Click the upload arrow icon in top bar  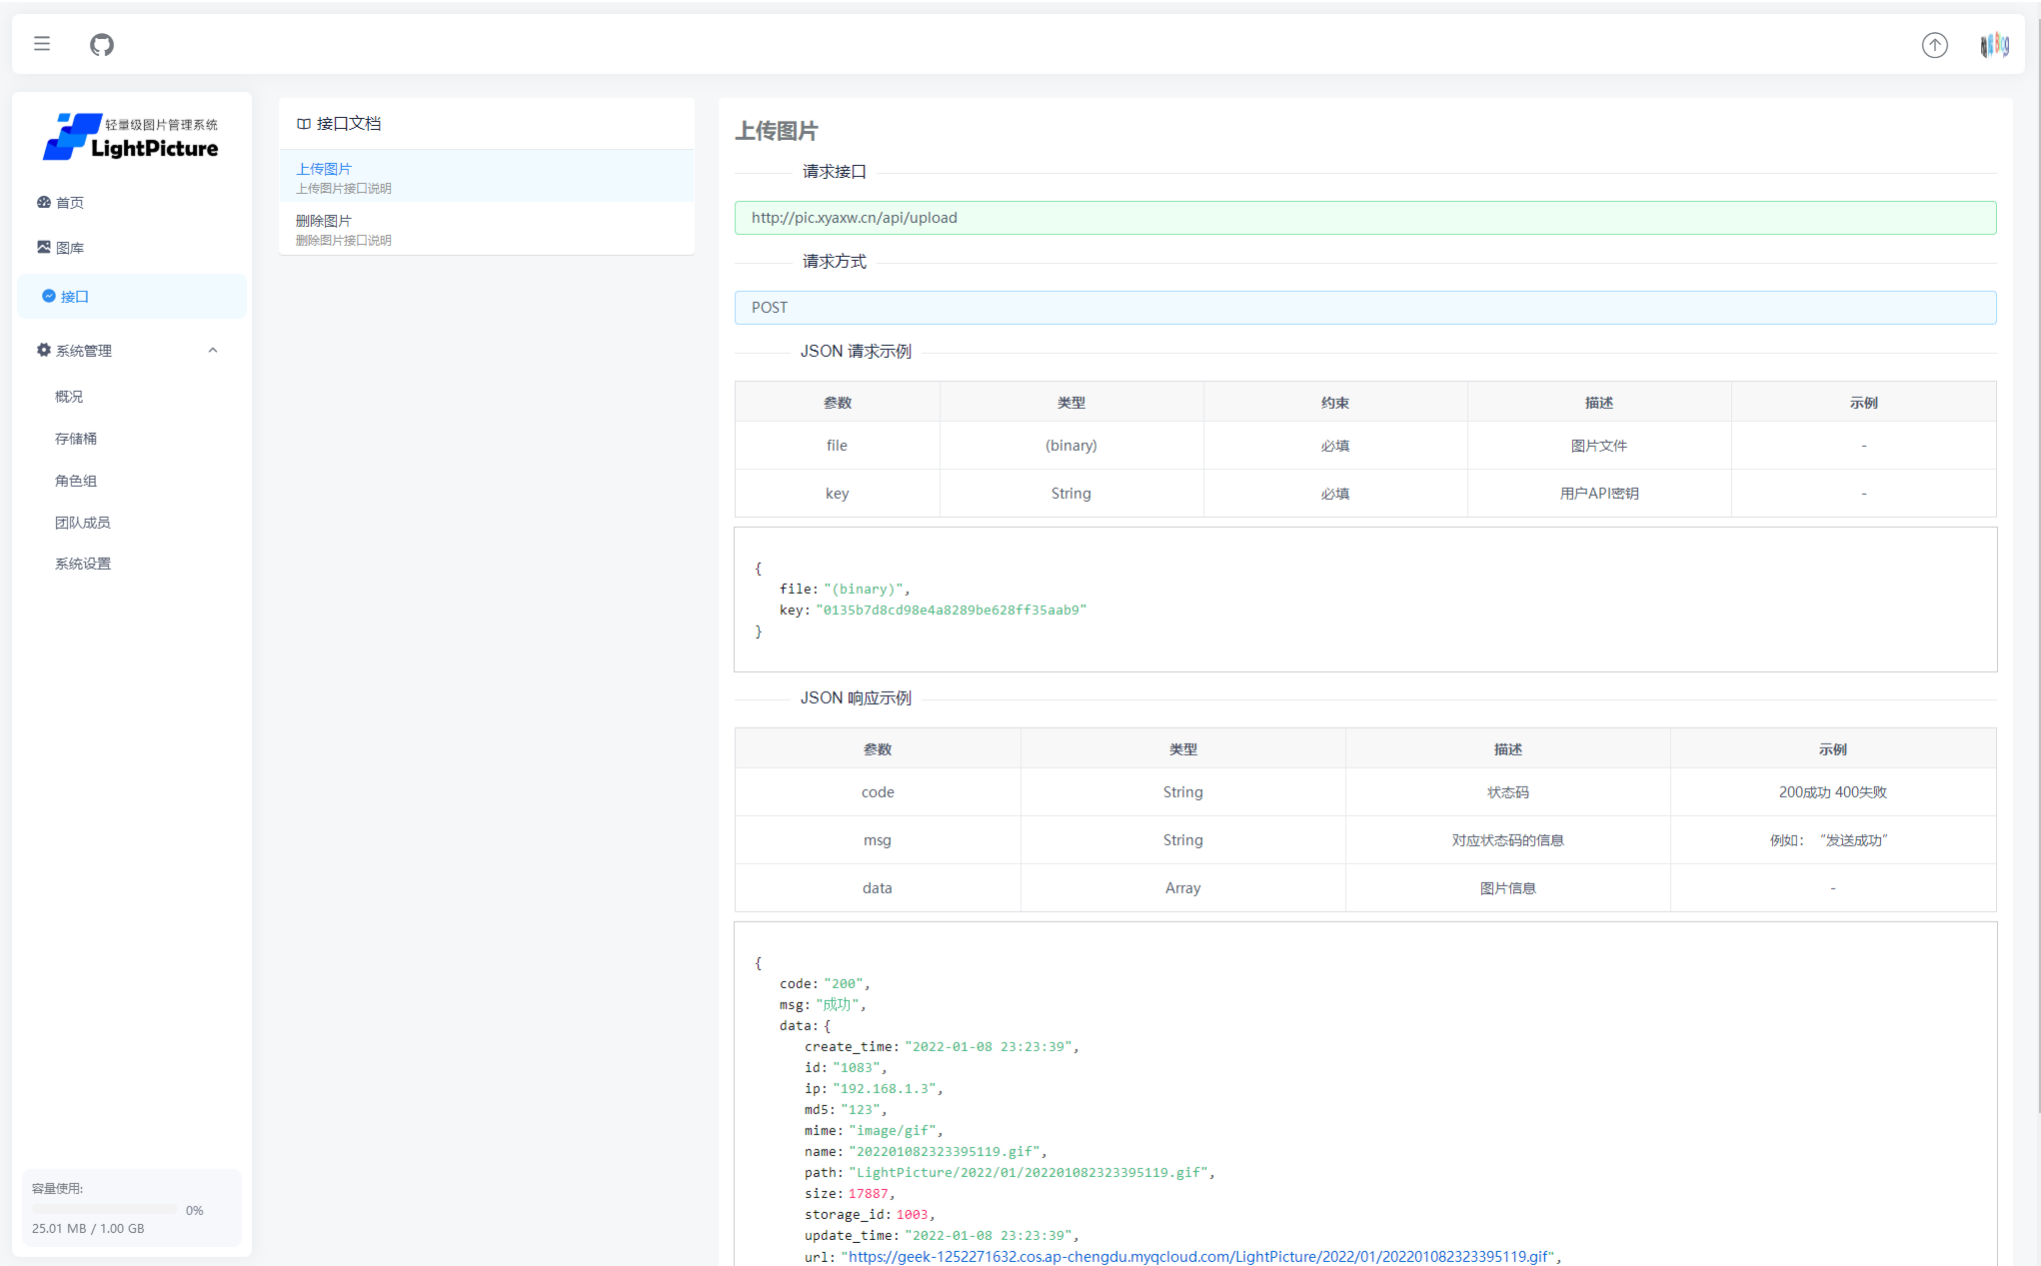coord(1935,45)
